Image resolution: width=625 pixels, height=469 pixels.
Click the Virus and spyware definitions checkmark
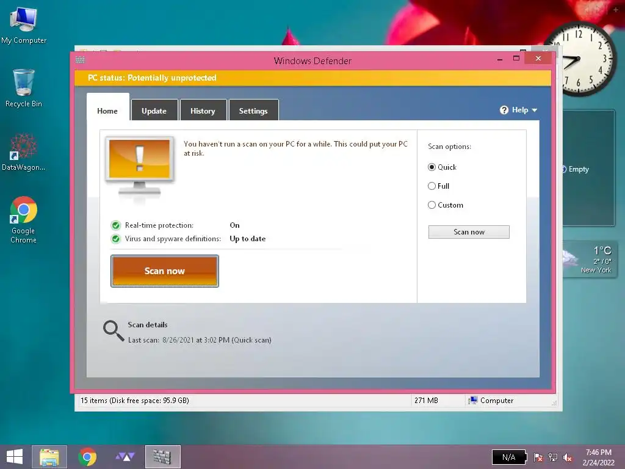116,239
